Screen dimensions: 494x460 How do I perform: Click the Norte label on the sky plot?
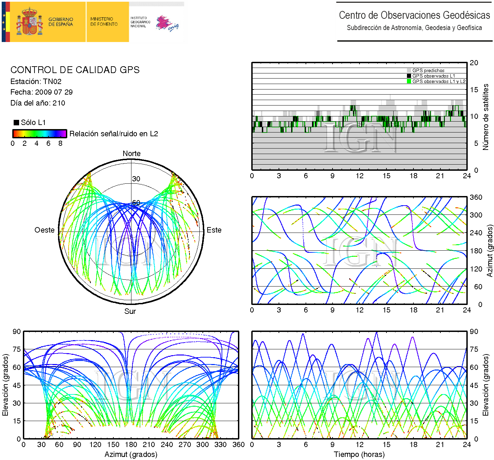tap(131, 154)
